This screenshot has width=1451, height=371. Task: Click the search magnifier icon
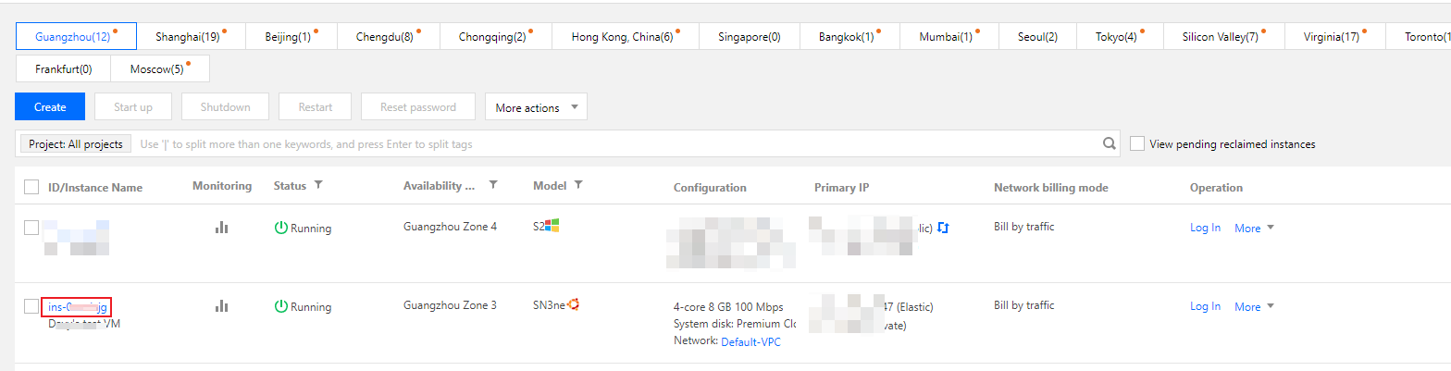click(1109, 144)
